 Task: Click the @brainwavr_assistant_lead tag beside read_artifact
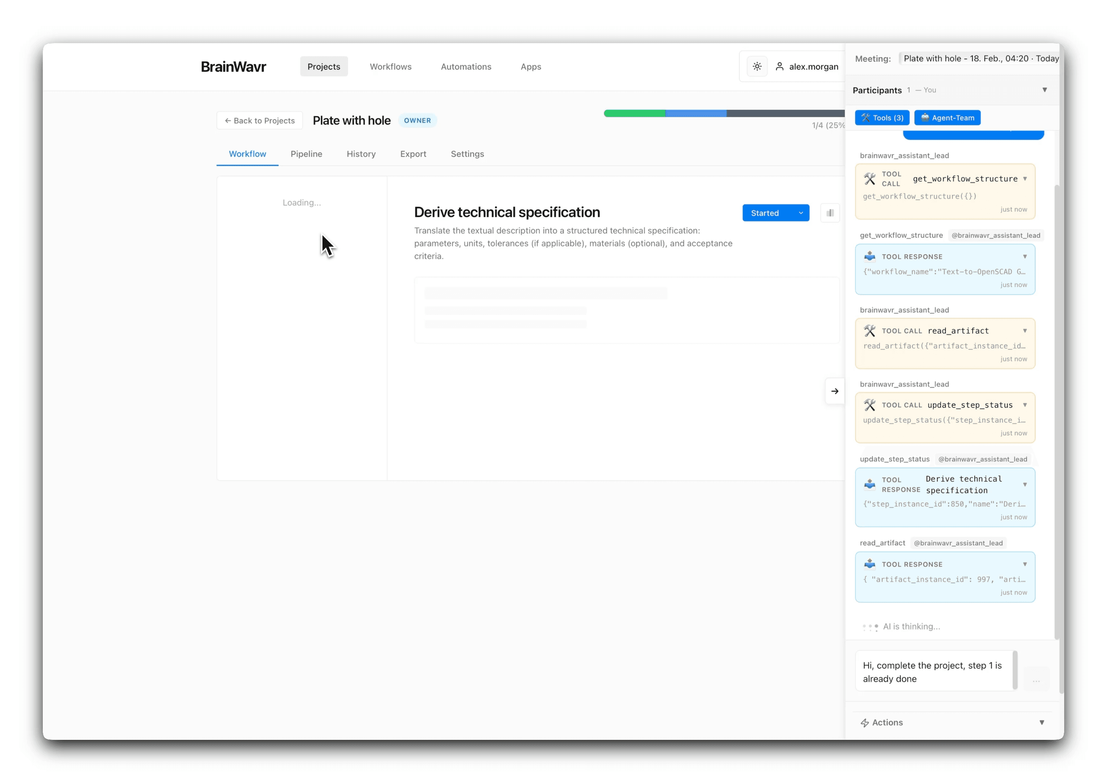pyautogui.click(x=958, y=543)
